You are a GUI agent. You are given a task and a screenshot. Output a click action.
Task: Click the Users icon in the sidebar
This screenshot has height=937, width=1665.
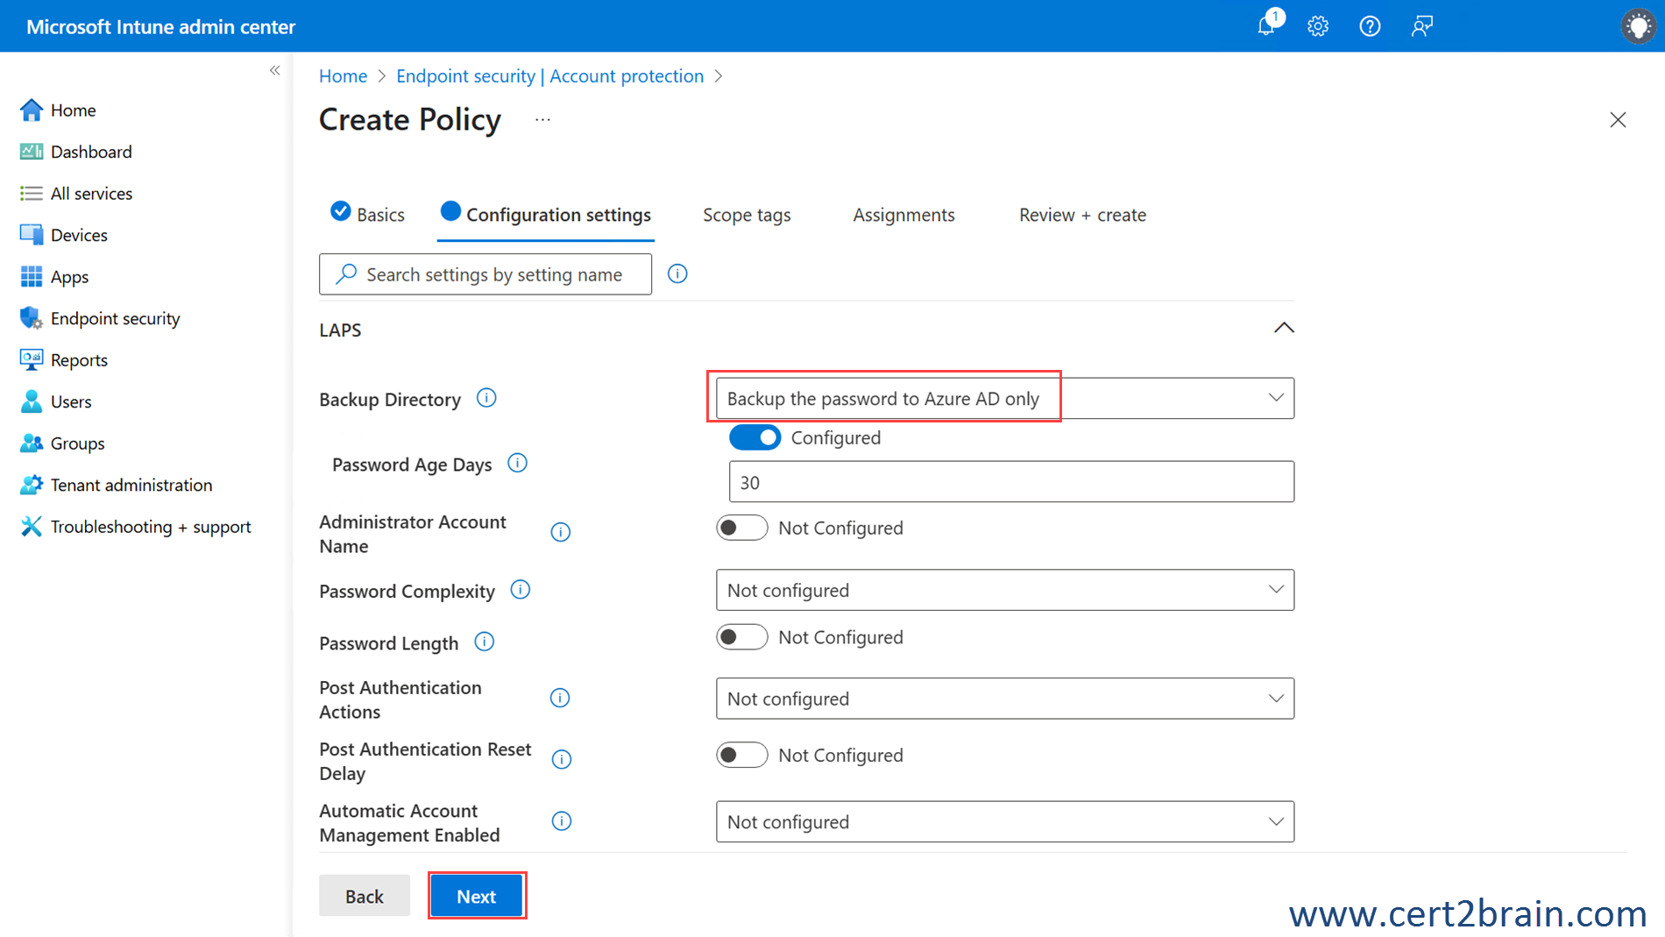[x=32, y=401]
